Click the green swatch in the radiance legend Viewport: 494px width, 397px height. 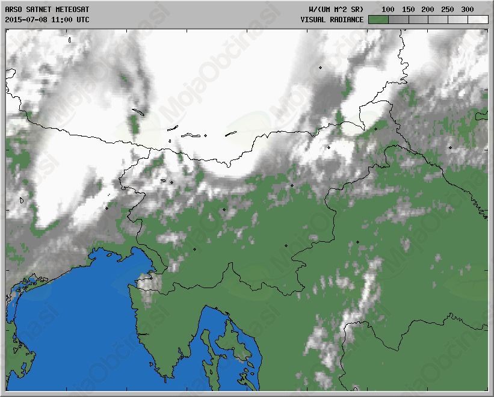coord(377,20)
